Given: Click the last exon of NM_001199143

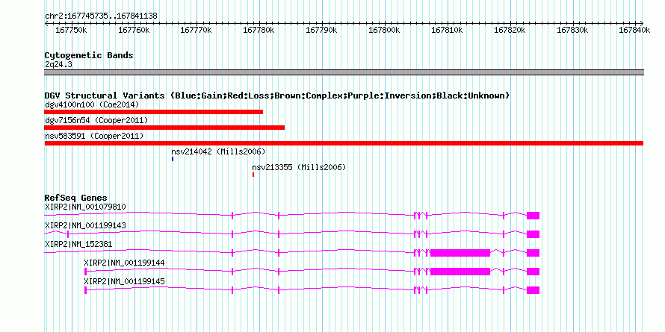Looking at the screenshot, I should (x=533, y=234).
